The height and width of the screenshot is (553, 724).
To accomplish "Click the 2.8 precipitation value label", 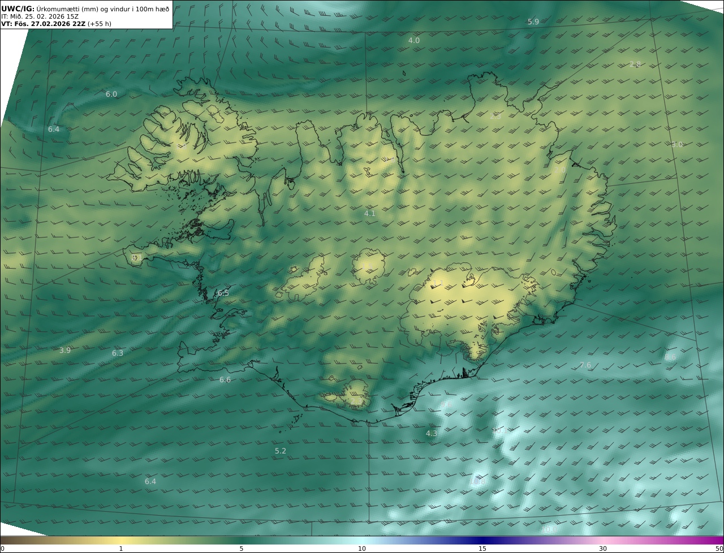I will point(635,64).
